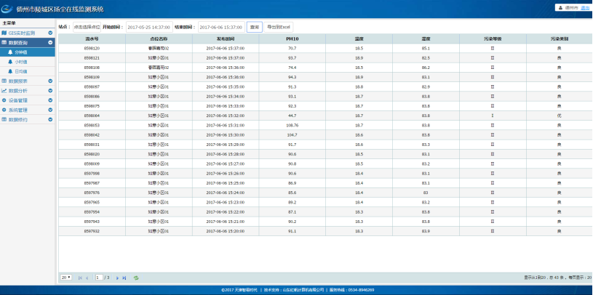Click the user profile icon at top right
This screenshot has height=295, width=593.
[x=559, y=7]
